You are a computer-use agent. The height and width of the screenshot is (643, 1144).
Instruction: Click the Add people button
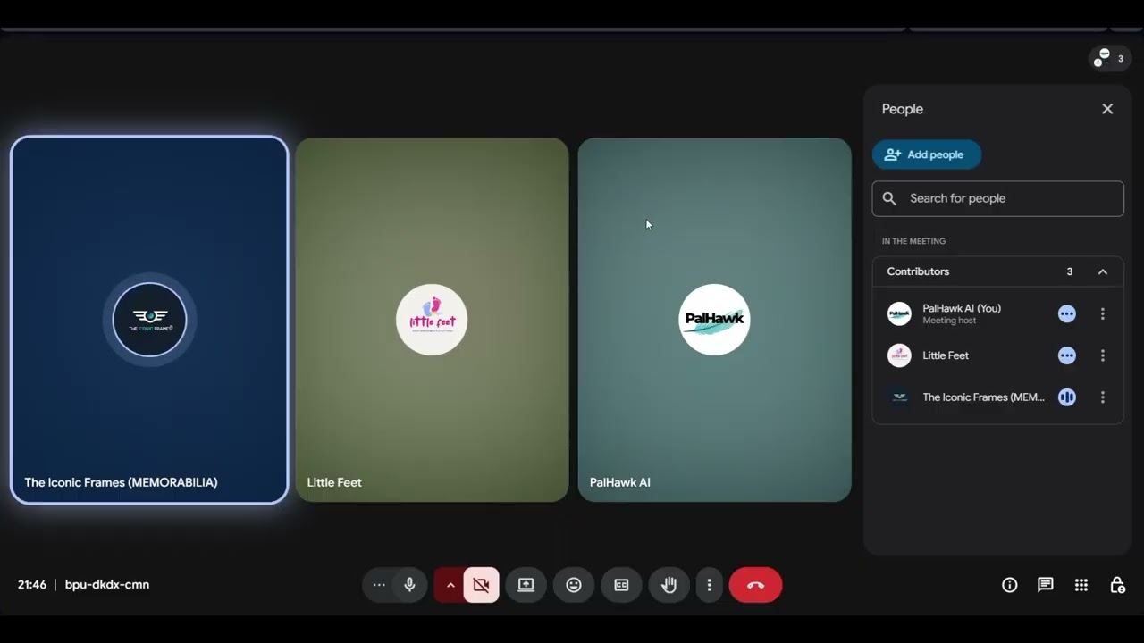tap(927, 154)
